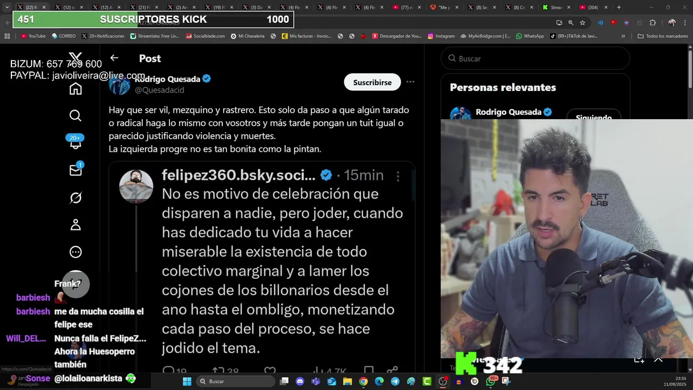
Task: Open Instagram bookmark
Action: (441, 36)
